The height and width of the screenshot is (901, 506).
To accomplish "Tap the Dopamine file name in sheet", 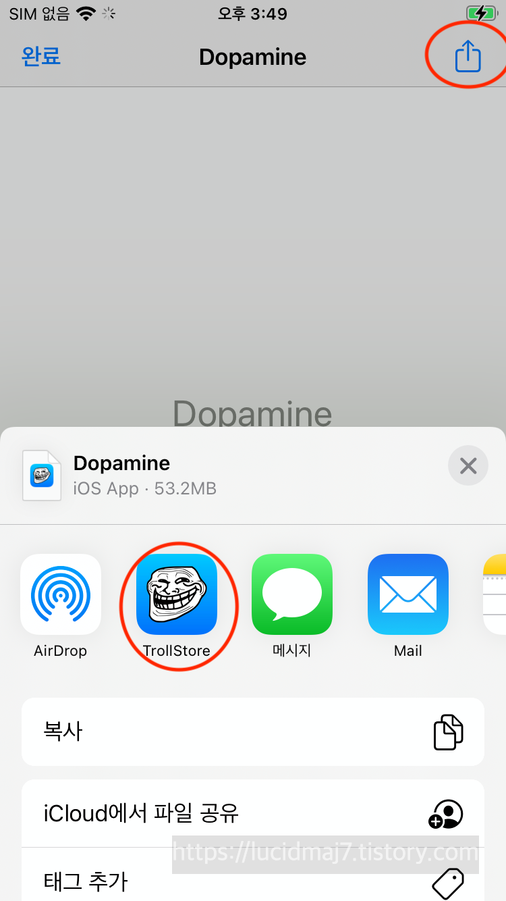I will pos(121,463).
